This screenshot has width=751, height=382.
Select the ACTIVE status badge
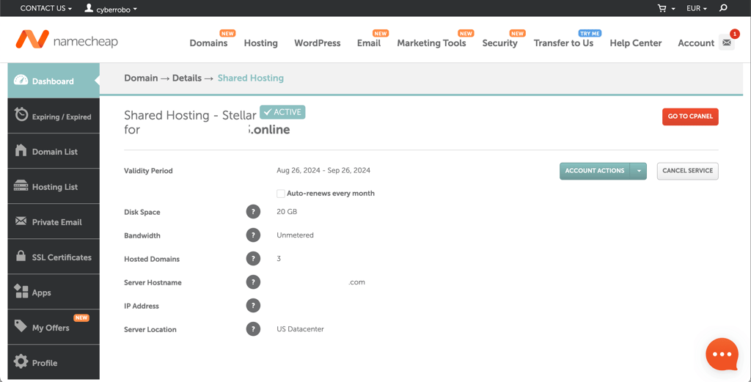(282, 112)
